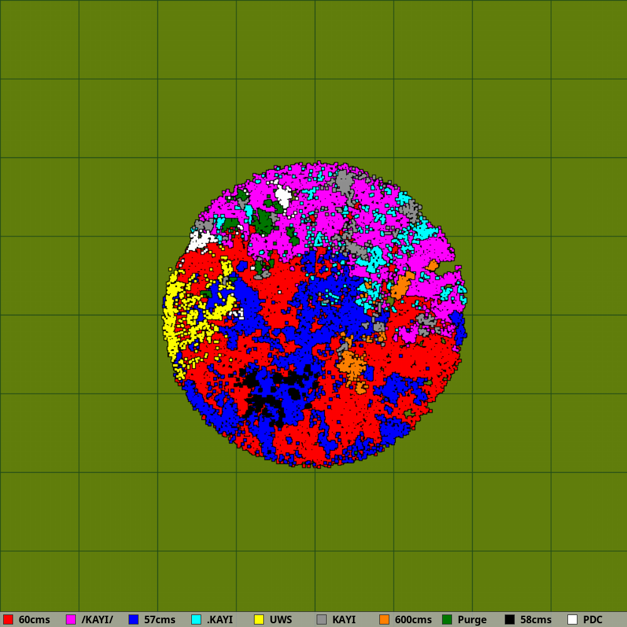Select the 600cms legend label

413,620
